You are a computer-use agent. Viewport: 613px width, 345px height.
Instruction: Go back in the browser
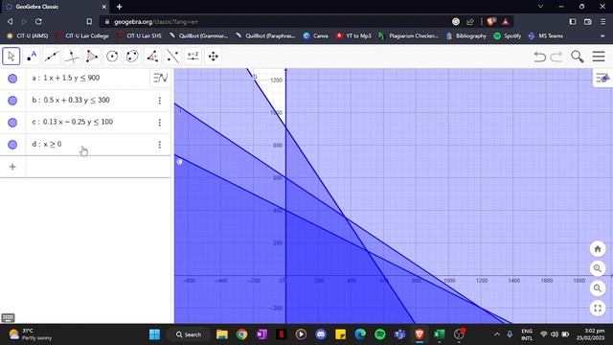(x=10, y=21)
